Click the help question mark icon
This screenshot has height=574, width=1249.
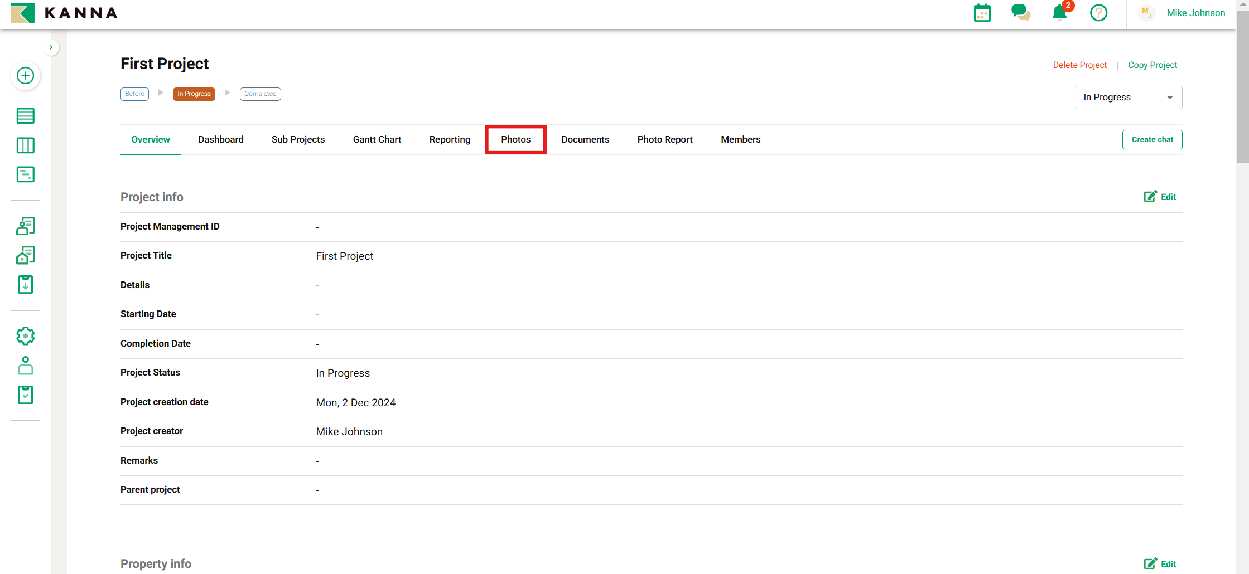[x=1098, y=13]
